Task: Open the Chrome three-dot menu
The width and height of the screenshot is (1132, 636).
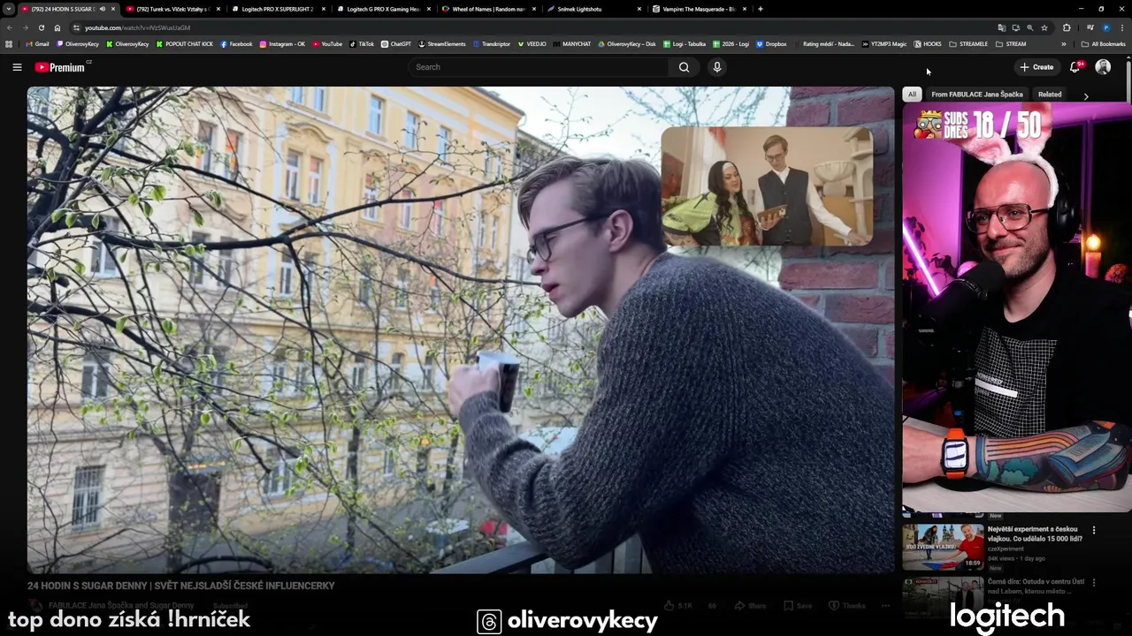Action: [1121, 27]
